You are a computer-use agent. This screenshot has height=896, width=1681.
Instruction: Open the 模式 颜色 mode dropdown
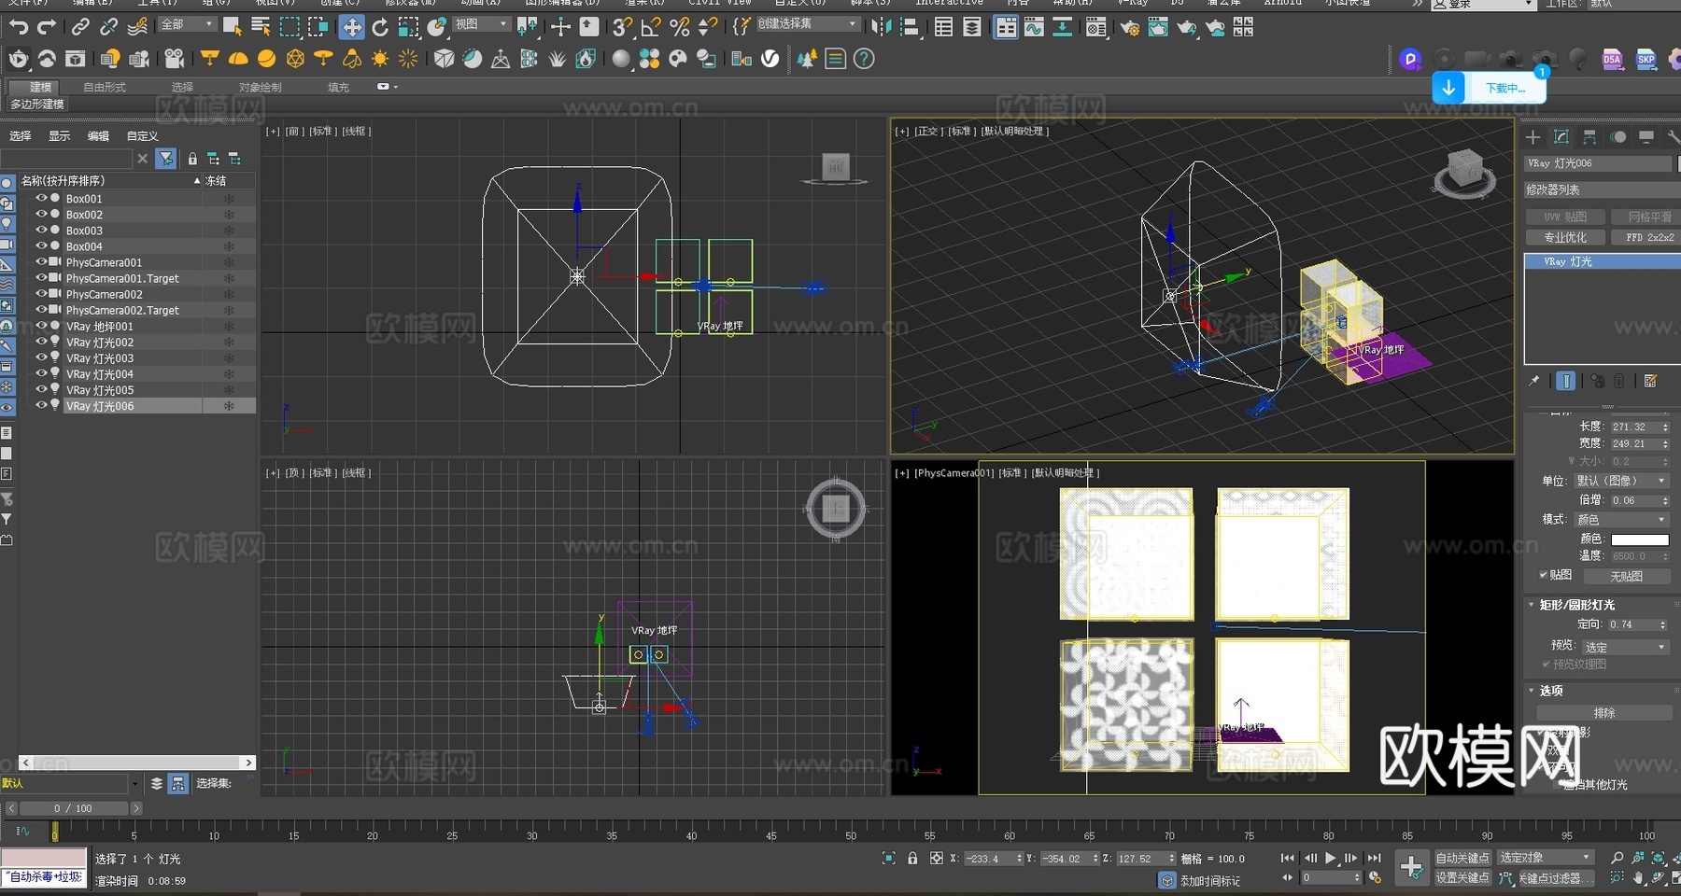(1622, 519)
